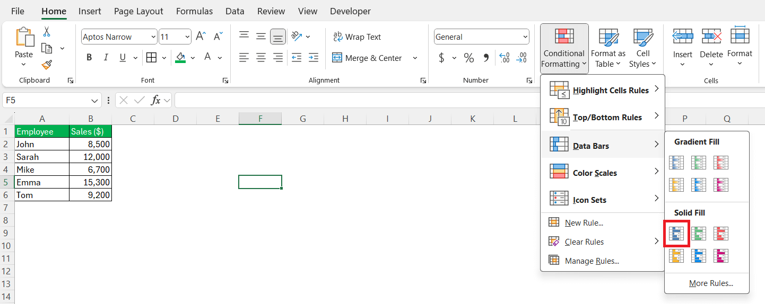Click the Borders icon
The image size is (765, 304).
(151, 58)
